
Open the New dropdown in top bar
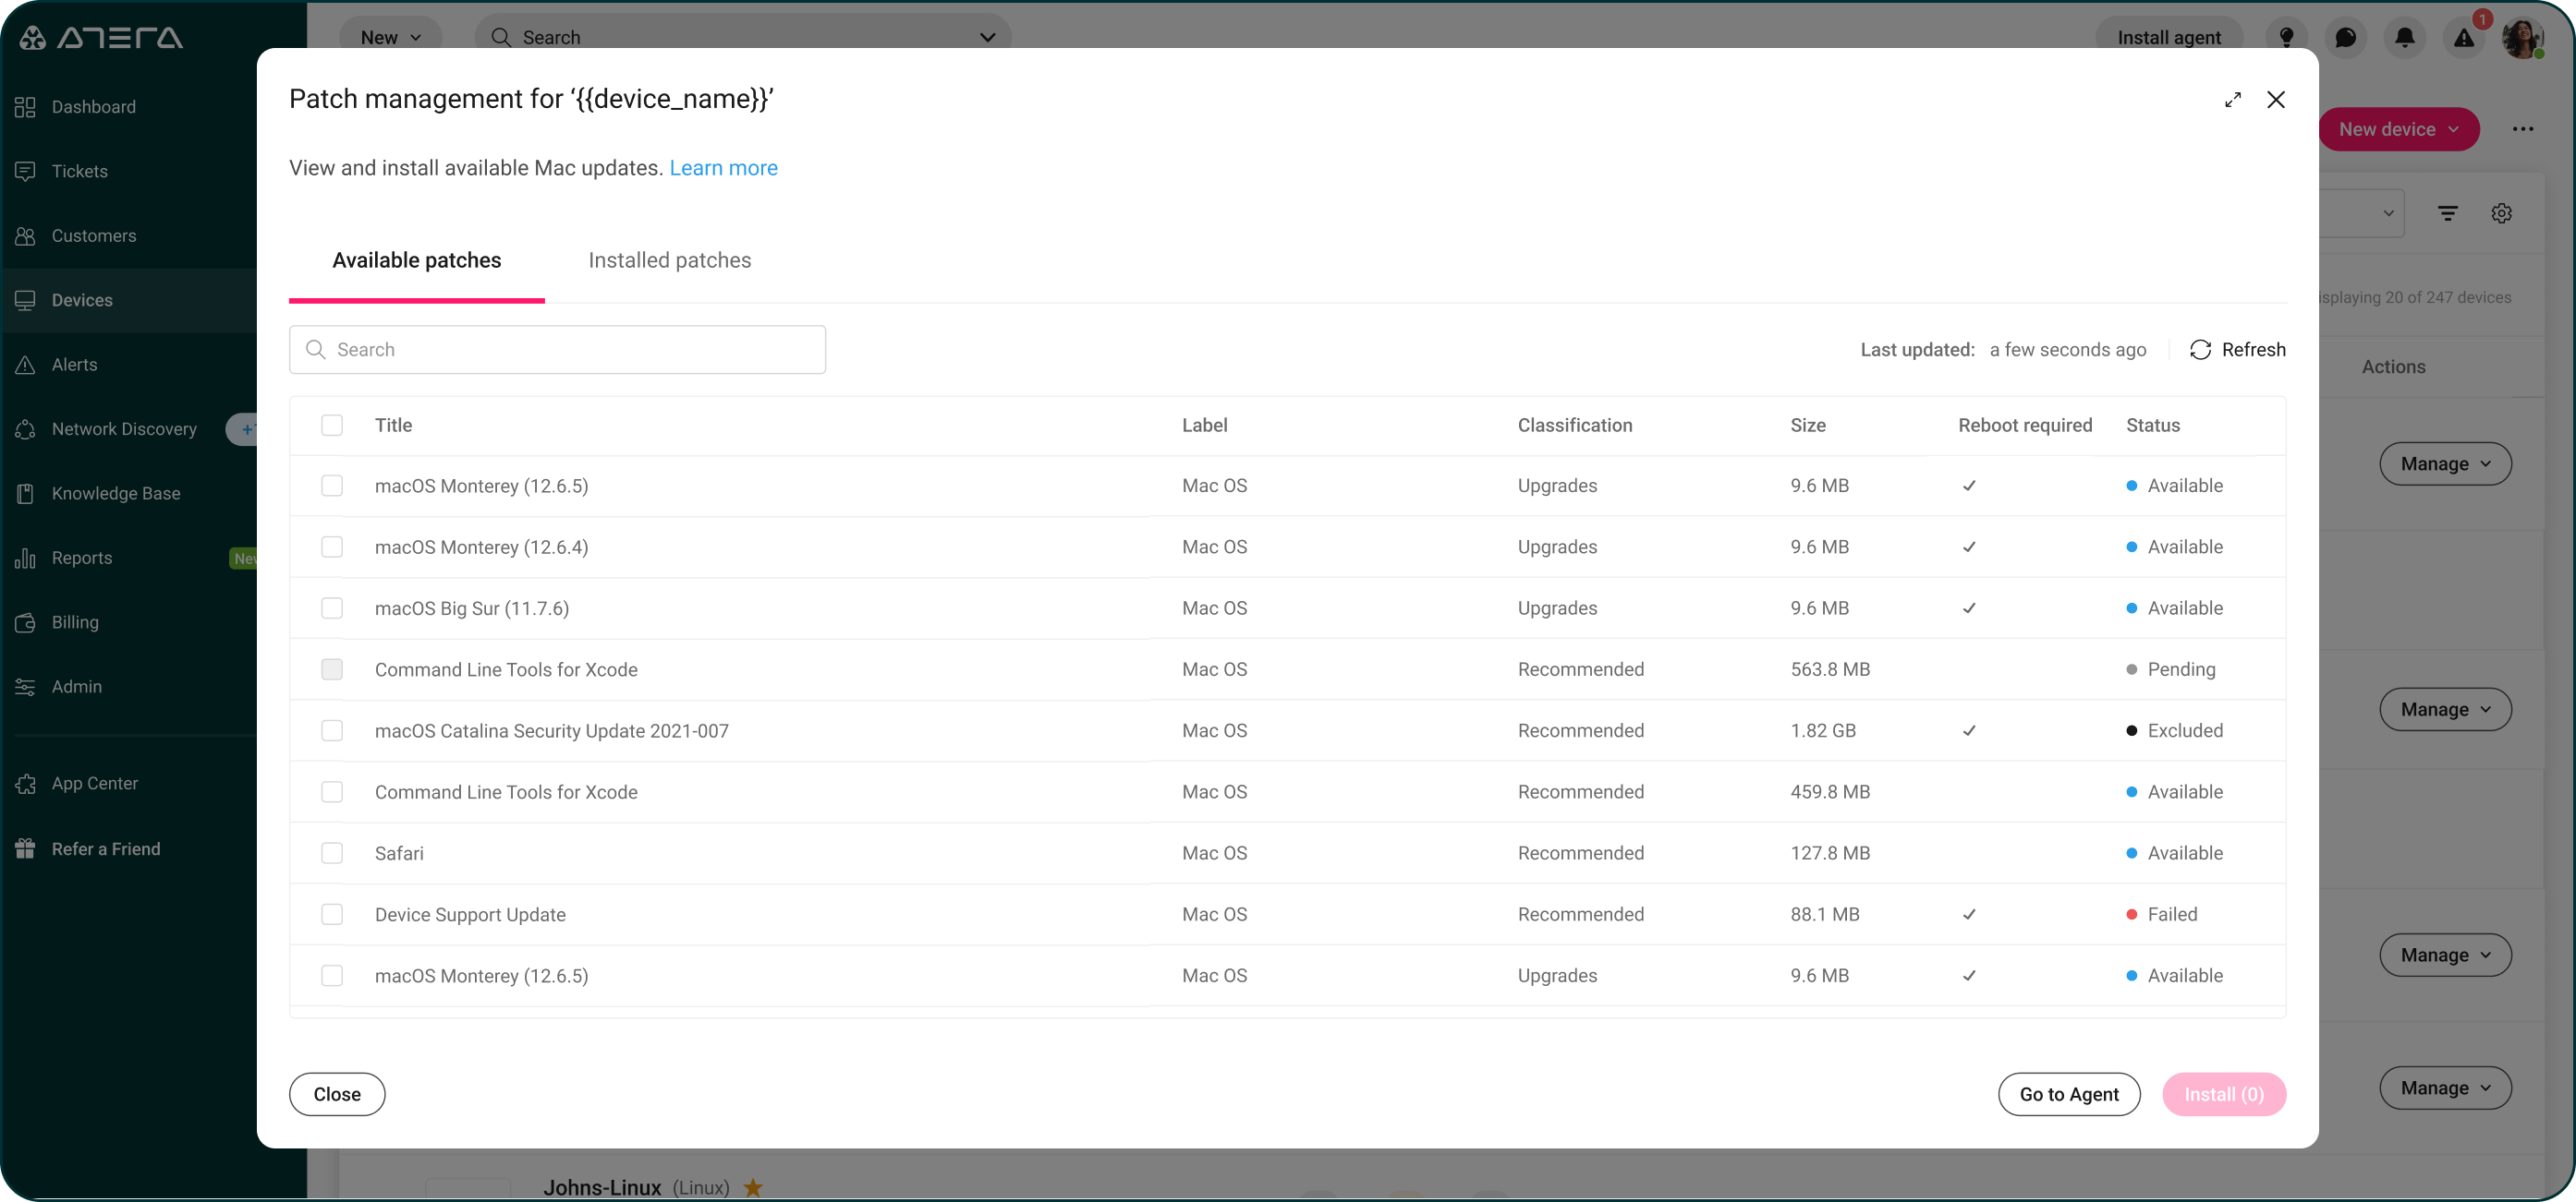coord(390,38)
